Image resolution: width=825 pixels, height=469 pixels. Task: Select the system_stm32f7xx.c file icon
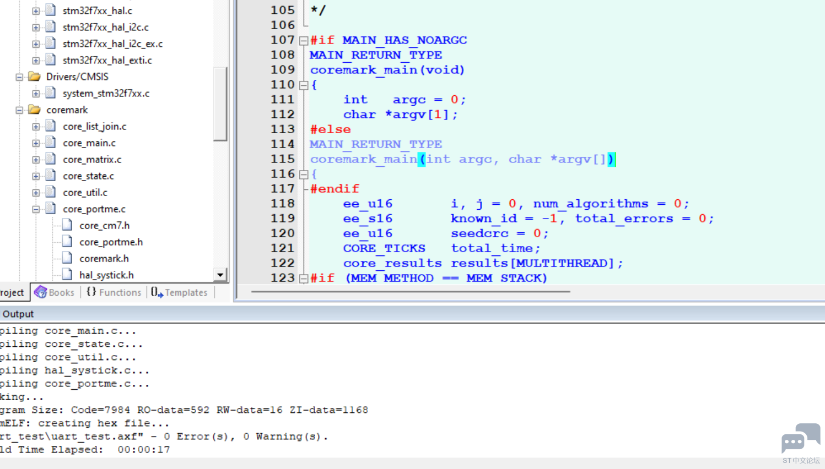tap(51, 92)
